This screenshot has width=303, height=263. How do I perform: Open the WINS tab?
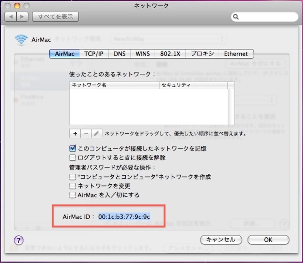click(x=143, y=54)
